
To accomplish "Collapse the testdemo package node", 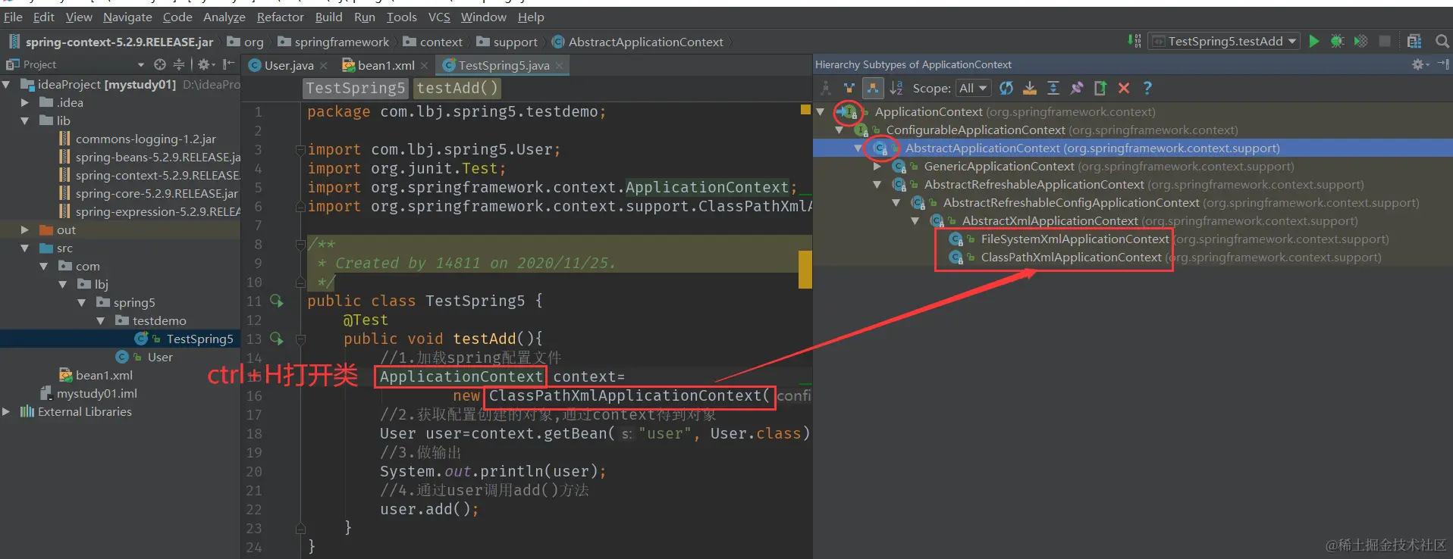I will (101, 320).
